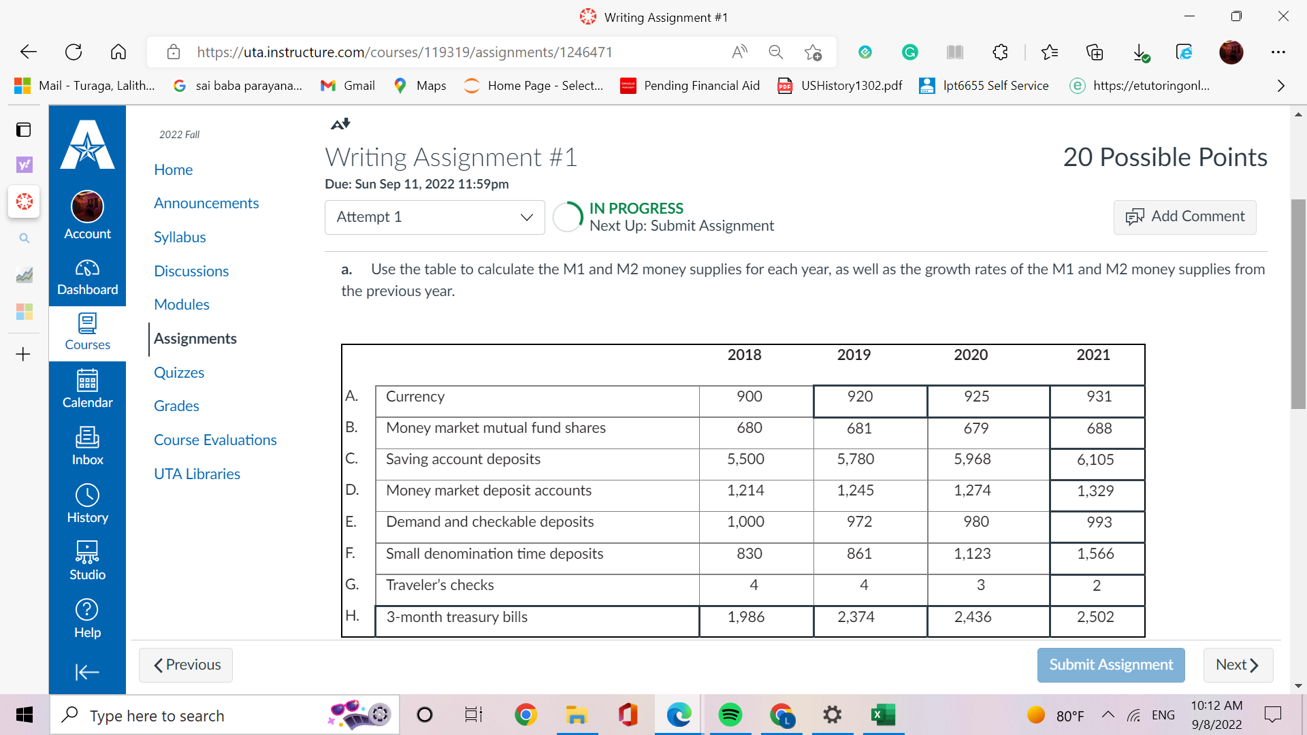Click the Submit Assignment button
This screenshot has height=735, width=1307.
(1110, 665)
